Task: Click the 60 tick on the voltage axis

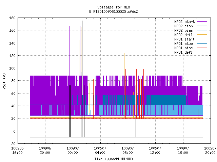Action: [x=13, y=93]
